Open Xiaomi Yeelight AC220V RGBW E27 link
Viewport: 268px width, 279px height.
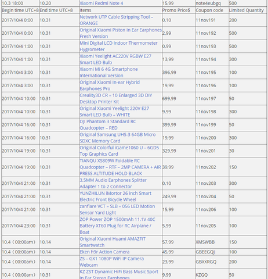(115, 59)
